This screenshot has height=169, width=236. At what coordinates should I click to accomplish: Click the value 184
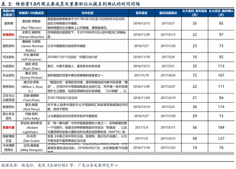coord(221,128)
